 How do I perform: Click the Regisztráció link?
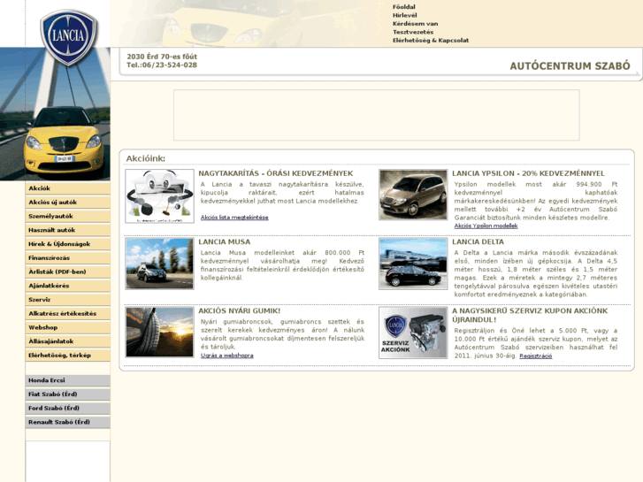pyautogui.click(x=536, y=356)
